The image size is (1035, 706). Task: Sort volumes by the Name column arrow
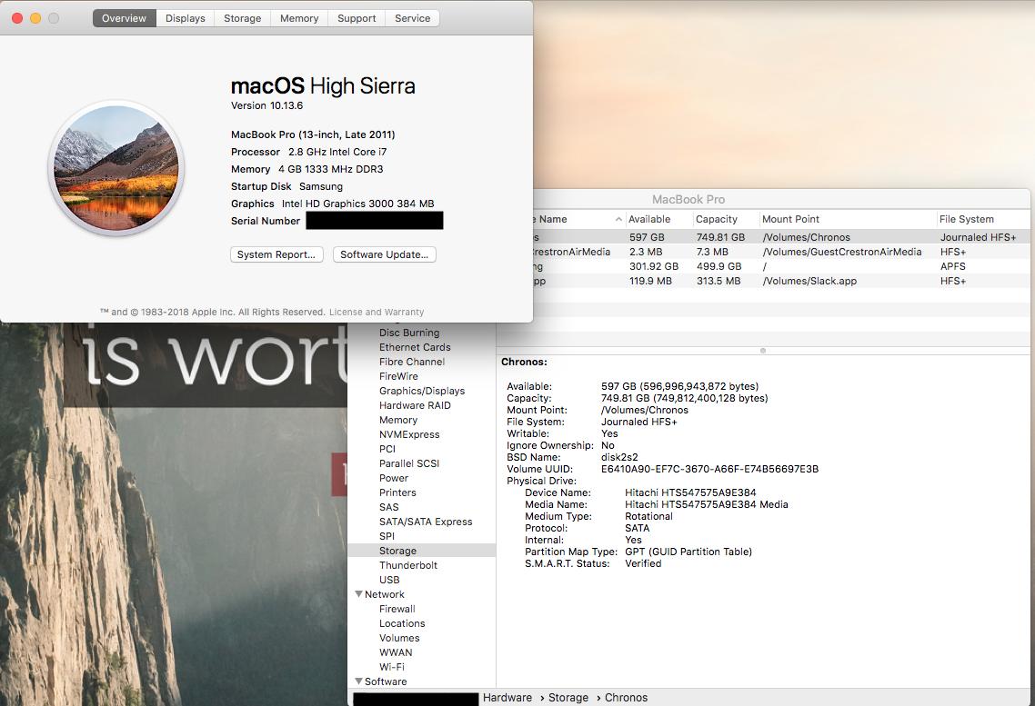618,219
